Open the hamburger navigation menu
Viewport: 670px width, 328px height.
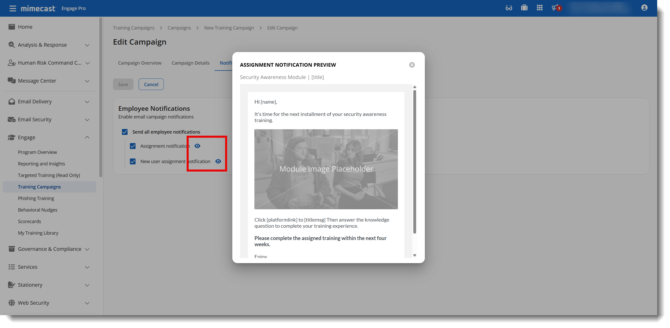(x=13, y=8)
